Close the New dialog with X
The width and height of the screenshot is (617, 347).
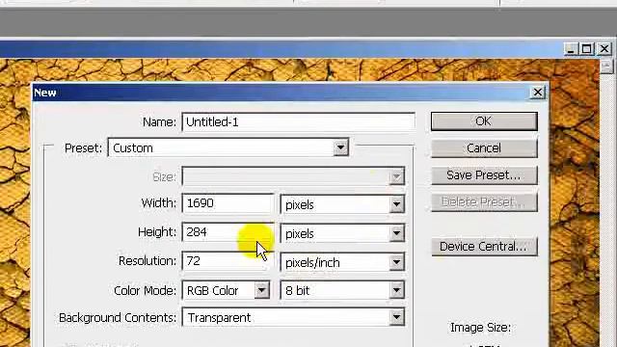coord(538,93)
